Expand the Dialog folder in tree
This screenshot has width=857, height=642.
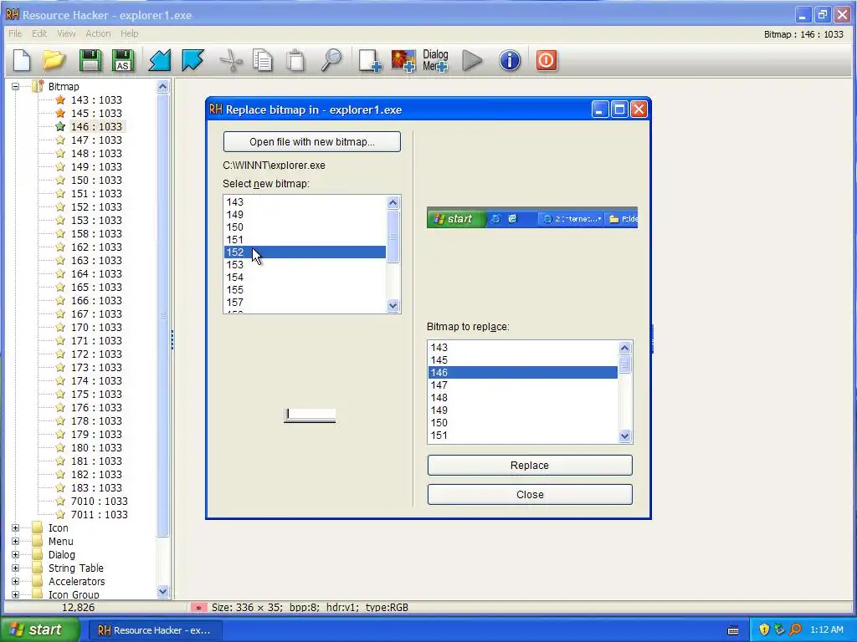click(15, 555)
